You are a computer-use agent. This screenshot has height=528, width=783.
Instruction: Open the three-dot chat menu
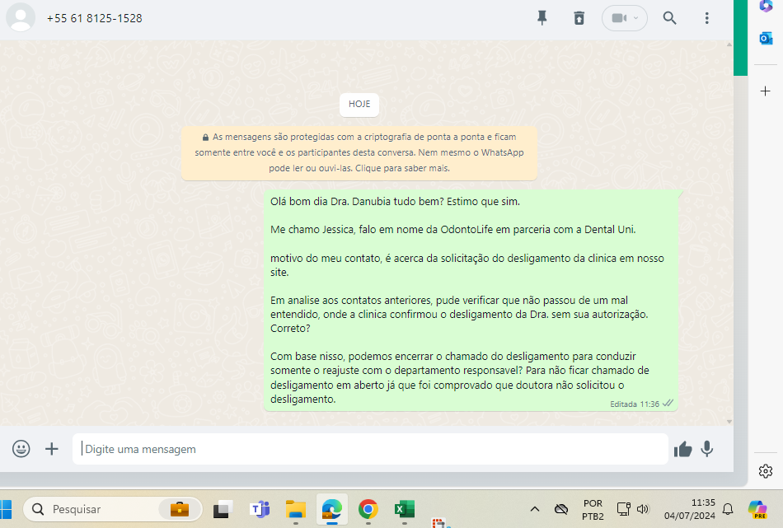[x=706, y=18]
